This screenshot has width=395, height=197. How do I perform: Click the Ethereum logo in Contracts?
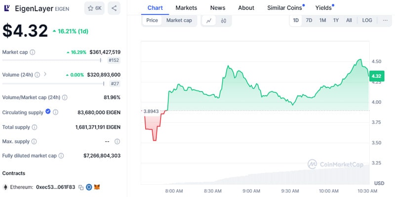[5, 187]
